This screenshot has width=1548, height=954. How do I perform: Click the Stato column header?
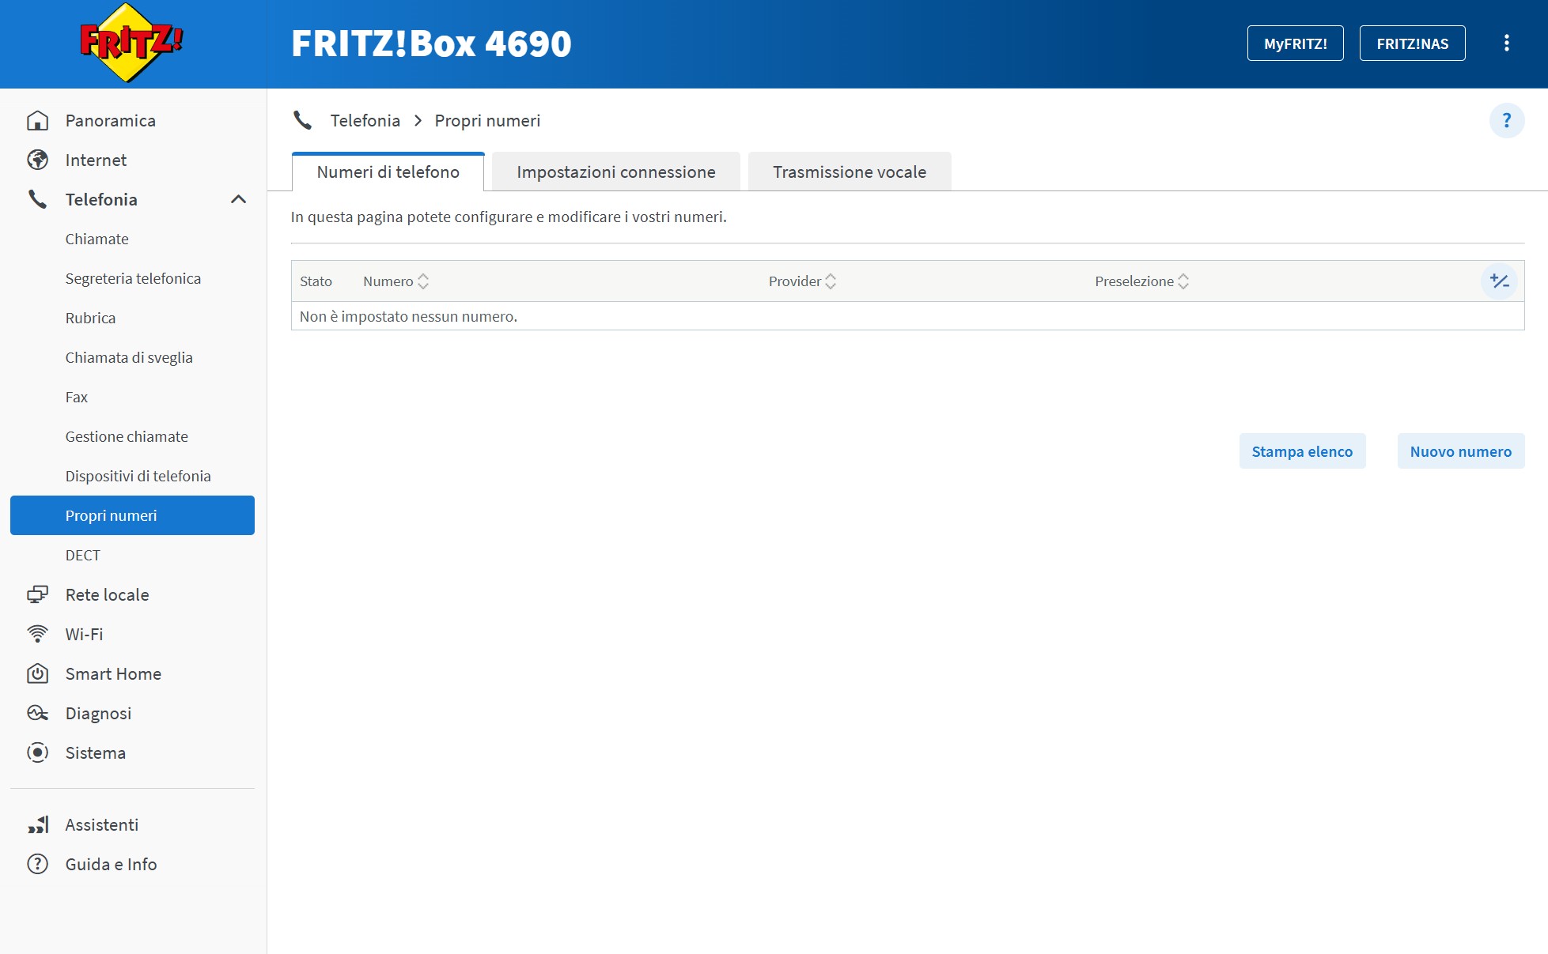pyautogui.click(x=316, y=281)
